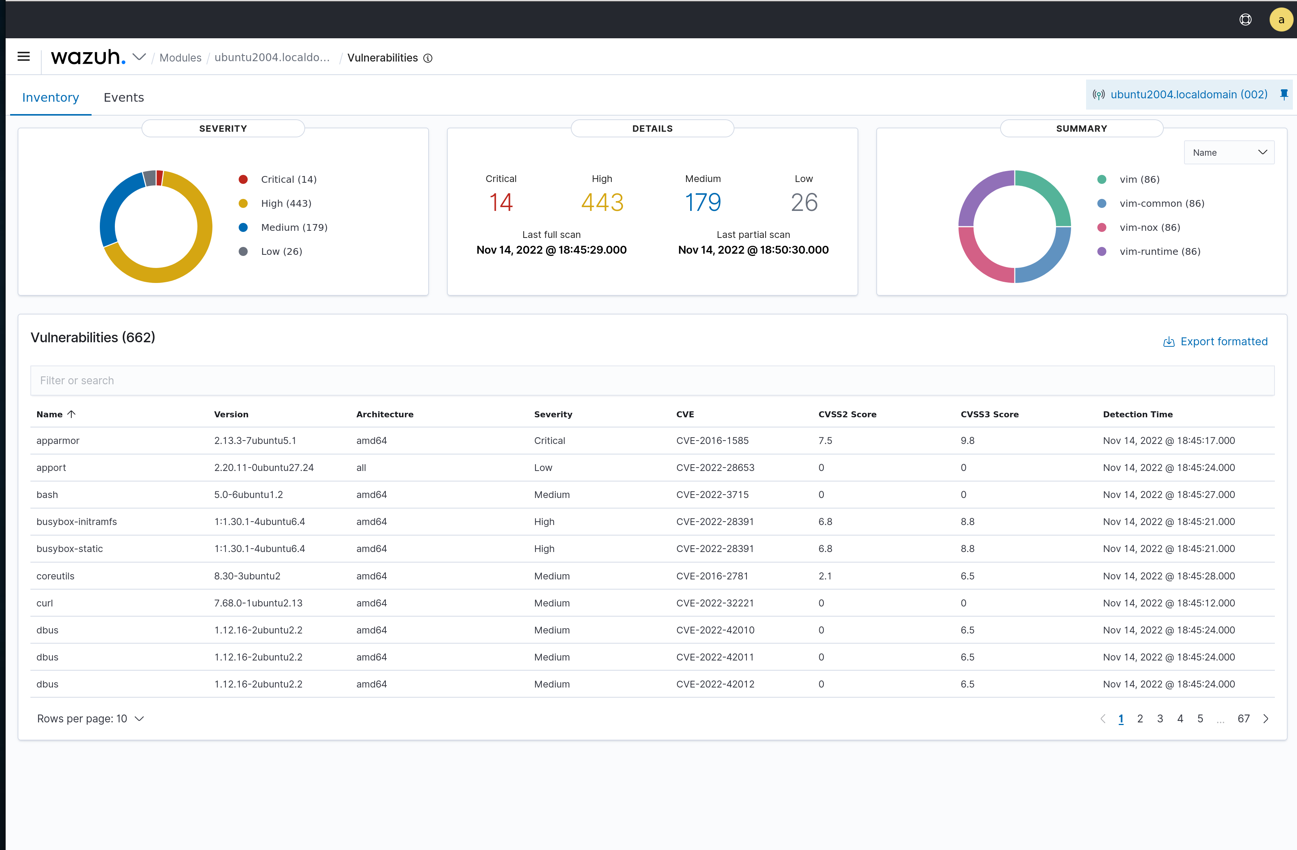1297x850 pixels.
Task: Click the High count 443 in Details
Action: click(602, 203)
